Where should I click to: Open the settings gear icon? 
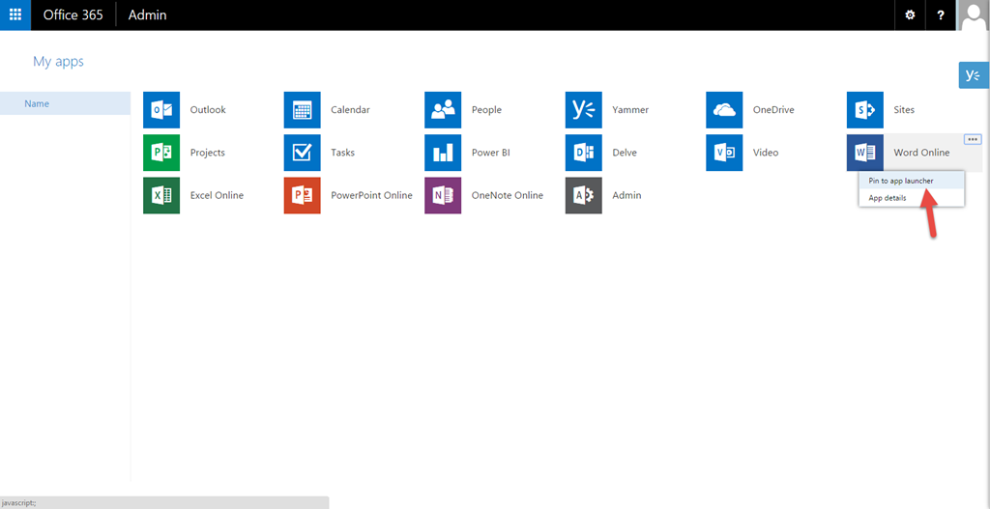[910, 15]
